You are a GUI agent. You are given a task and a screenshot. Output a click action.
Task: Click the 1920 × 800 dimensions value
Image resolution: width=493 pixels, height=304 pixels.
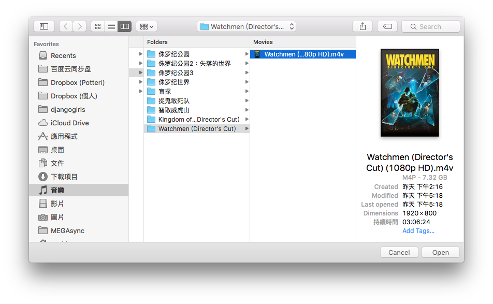click(419, 213)
